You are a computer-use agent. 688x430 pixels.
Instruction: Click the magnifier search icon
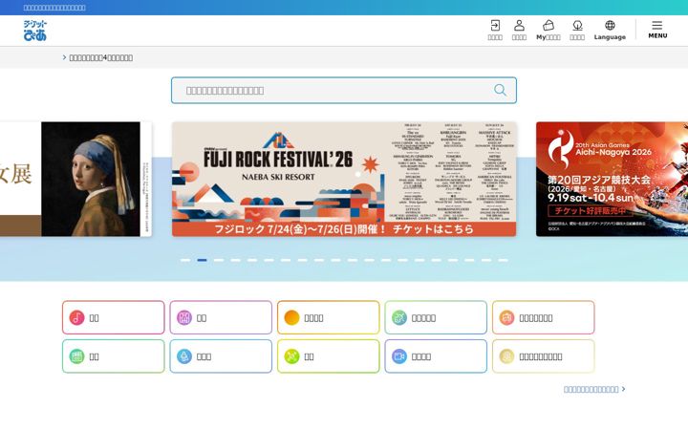point(500,90)
